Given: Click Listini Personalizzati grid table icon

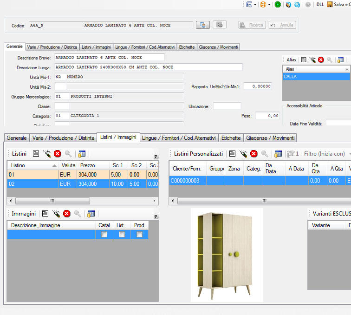Looking at the screenshot, I should click(x=278, y=154).
